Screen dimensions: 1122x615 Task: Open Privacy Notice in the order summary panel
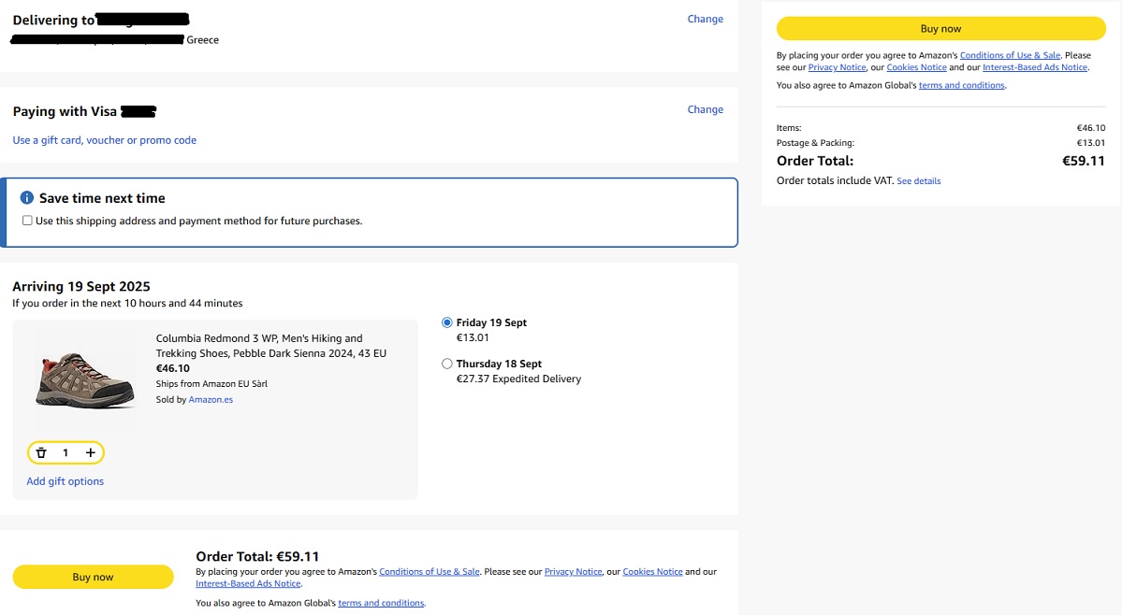tap(838, 68)
